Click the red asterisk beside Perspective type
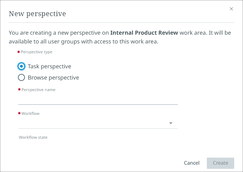243x172 pixels. click(19, 52)
